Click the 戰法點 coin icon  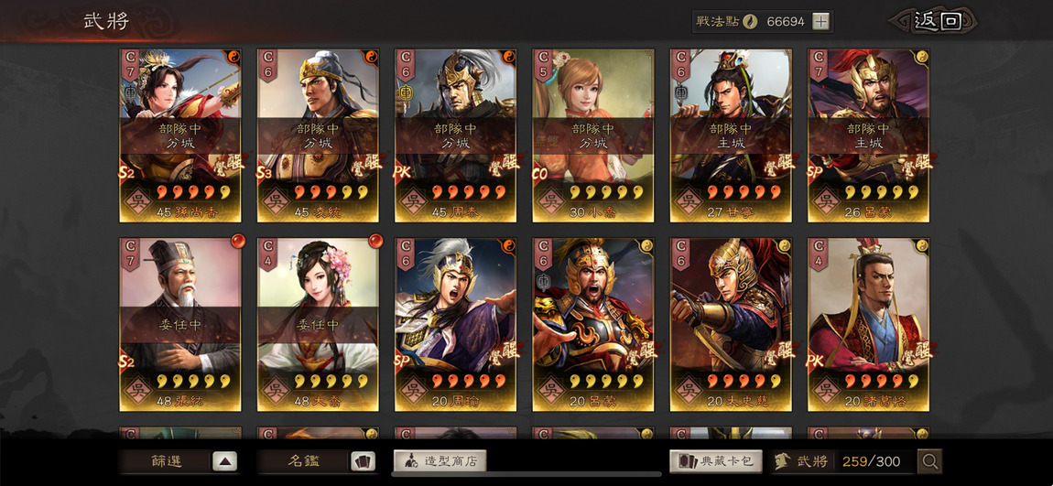coord(750,21)
